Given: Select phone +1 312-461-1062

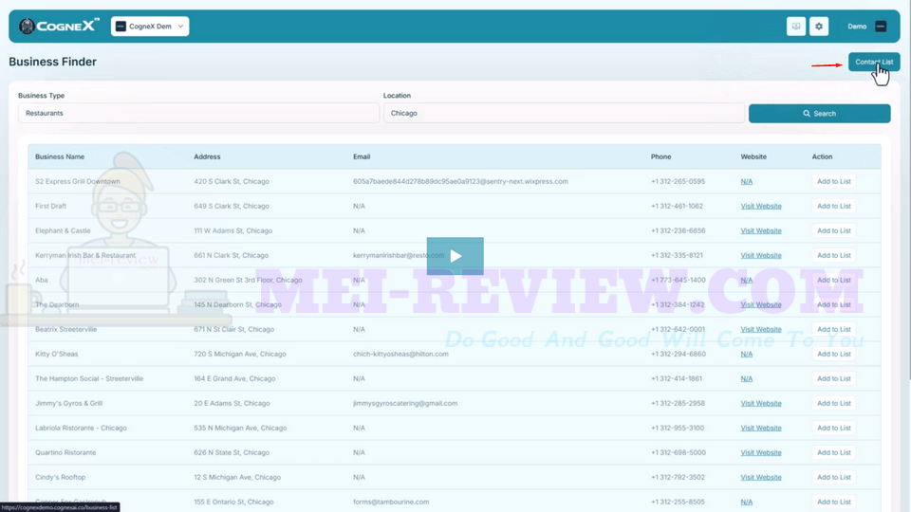Looking at the screenshot, I should tap(677, 206).
